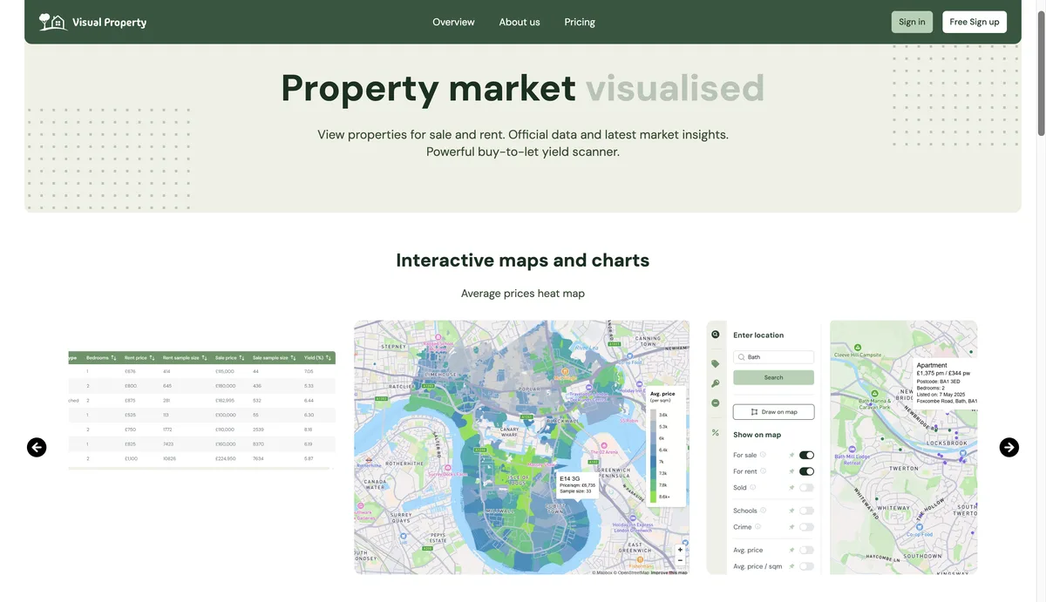Click the pin icon beside Schools

pyautogui.click(x=791, y=511)
